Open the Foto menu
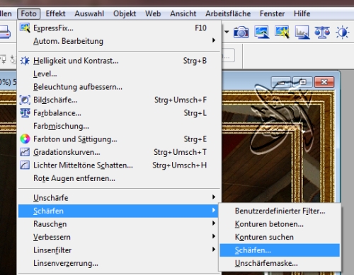The image size is (354, 275). (x=29, y=13)
